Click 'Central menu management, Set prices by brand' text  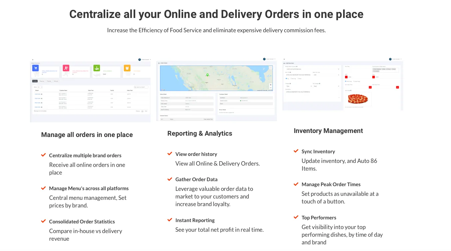[x=88, y=202]
